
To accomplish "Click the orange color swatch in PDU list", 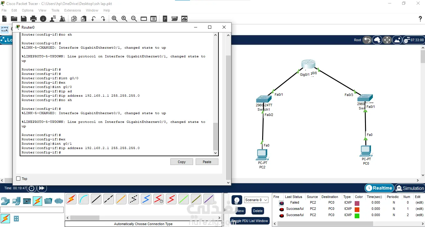I will [x=357, y=210].
